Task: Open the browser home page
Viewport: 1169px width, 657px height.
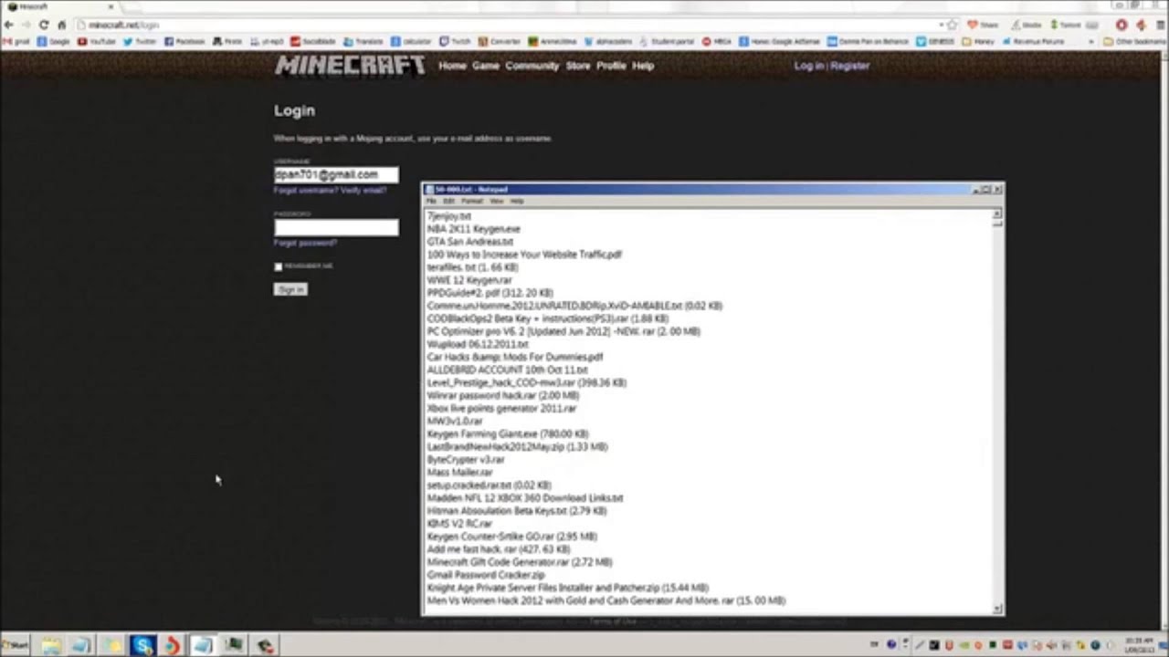Action: tap(61, 25)
